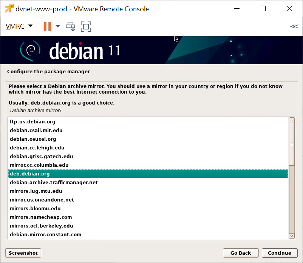Click scrollbar down arrow in mirror list

tap(291, 235)
